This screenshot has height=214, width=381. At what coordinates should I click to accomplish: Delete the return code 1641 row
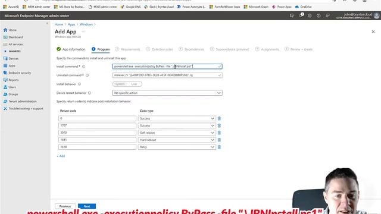point(219,140)
